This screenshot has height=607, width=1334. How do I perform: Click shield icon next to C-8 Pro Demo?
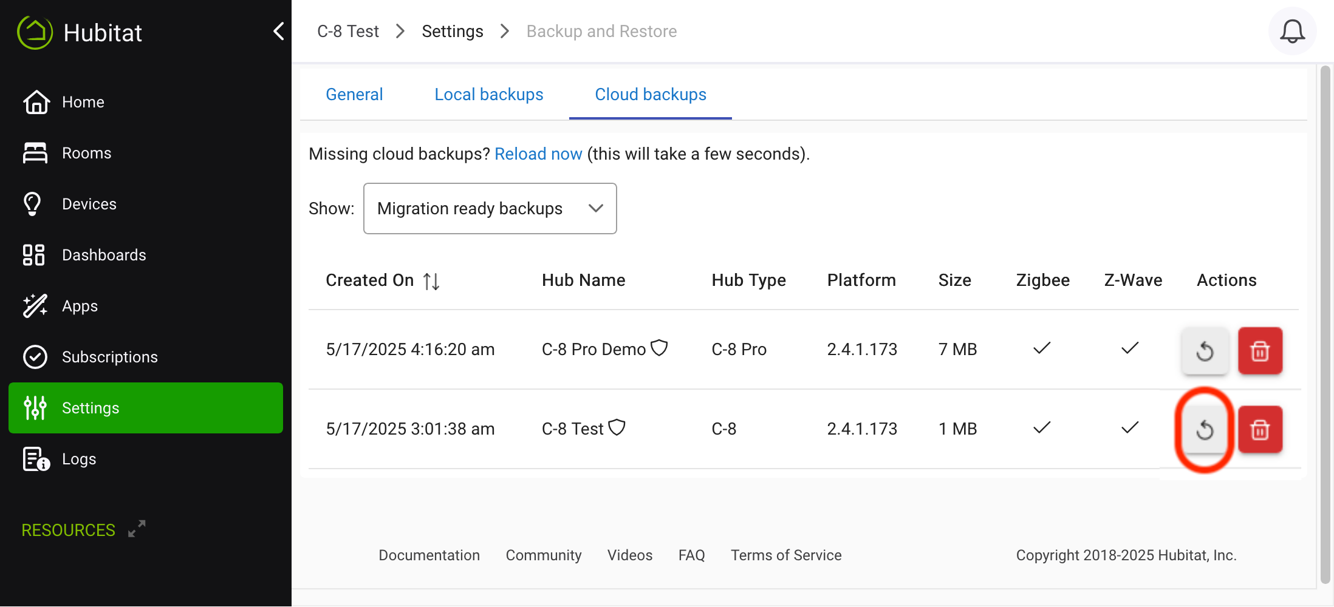point(659,348)
